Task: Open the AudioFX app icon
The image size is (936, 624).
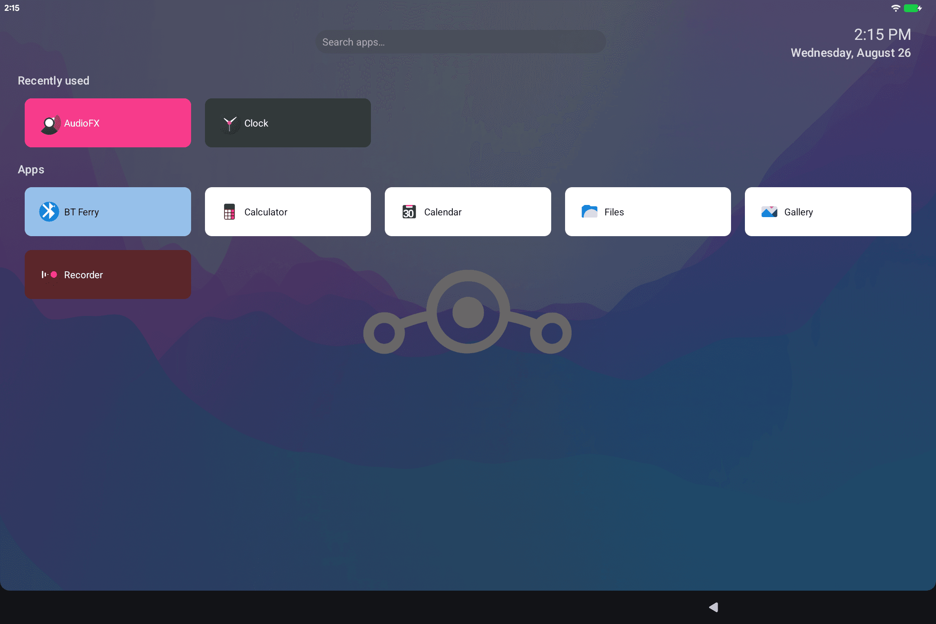Action: point(50,124)
